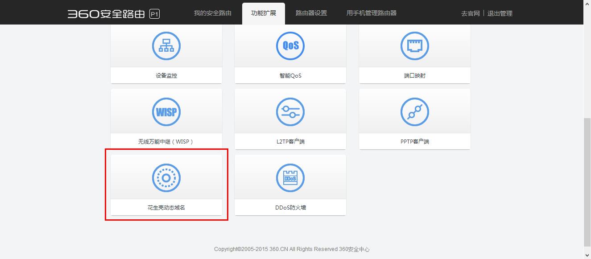Select the 功能扩展 tab
This screenshot has width=591, height=259.
coord(263,13)
